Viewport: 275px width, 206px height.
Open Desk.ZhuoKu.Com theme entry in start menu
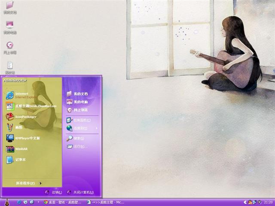coord(31,106)
